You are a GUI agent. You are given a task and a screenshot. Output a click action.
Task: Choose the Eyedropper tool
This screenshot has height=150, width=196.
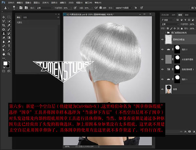coord(9,25)
